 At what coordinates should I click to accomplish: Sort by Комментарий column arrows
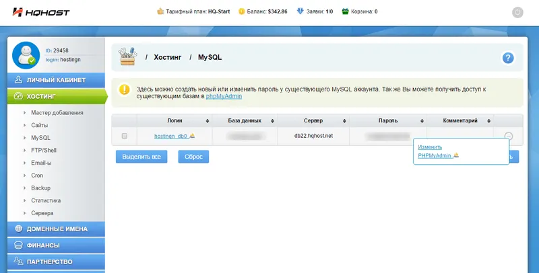[x=488, y=121]
